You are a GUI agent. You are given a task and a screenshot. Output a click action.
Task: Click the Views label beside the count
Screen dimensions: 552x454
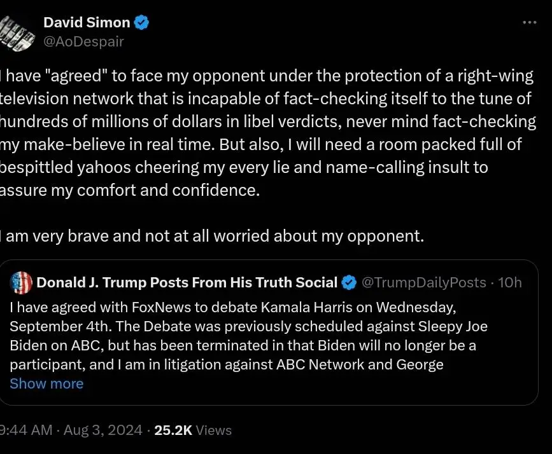[214, 430]
